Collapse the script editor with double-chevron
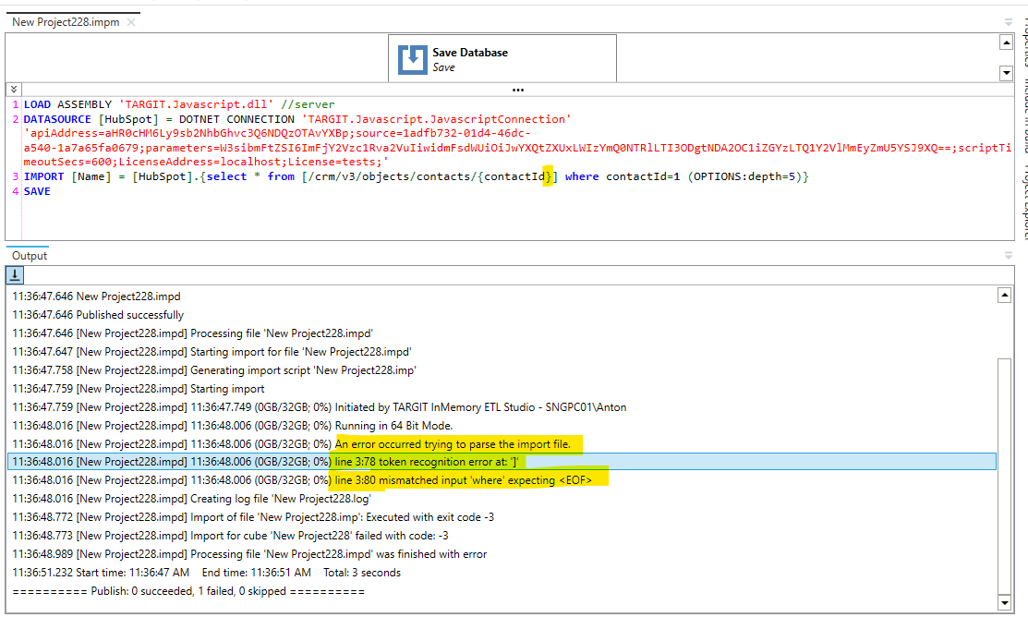This screenshot has width=1028, height=617. [x=14, y=90]
